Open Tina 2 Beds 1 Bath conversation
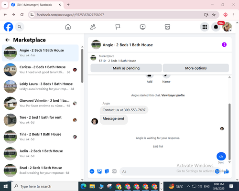This screenshot has height=191, width=239. pyautogui.click(x=40, y=137)
